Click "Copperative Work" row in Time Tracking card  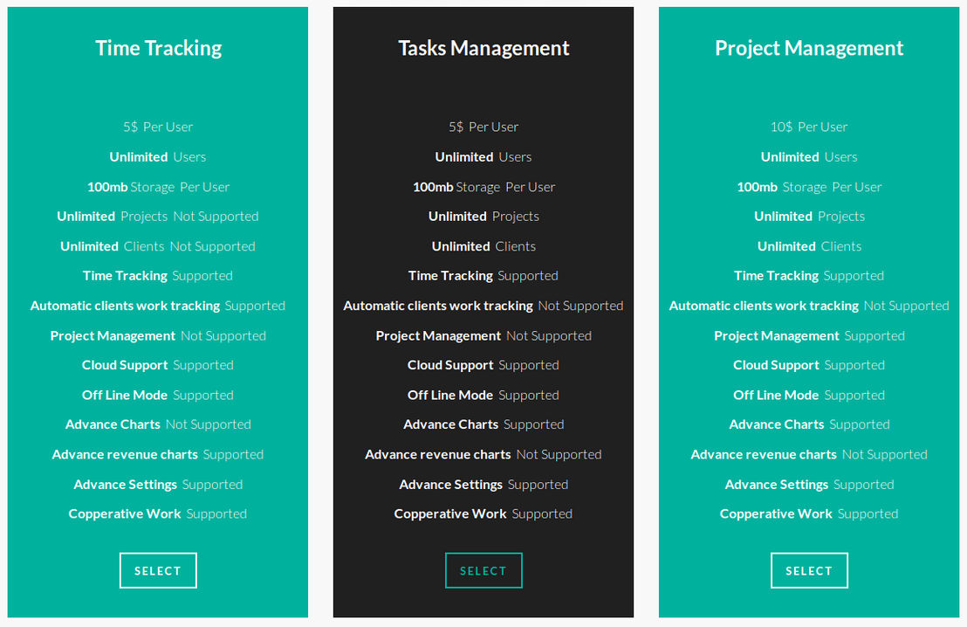(158, 514)
